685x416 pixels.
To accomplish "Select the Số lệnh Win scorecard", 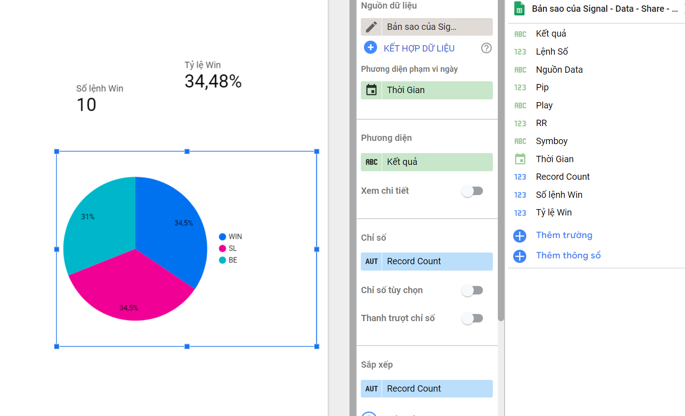I will coord(99,98).
